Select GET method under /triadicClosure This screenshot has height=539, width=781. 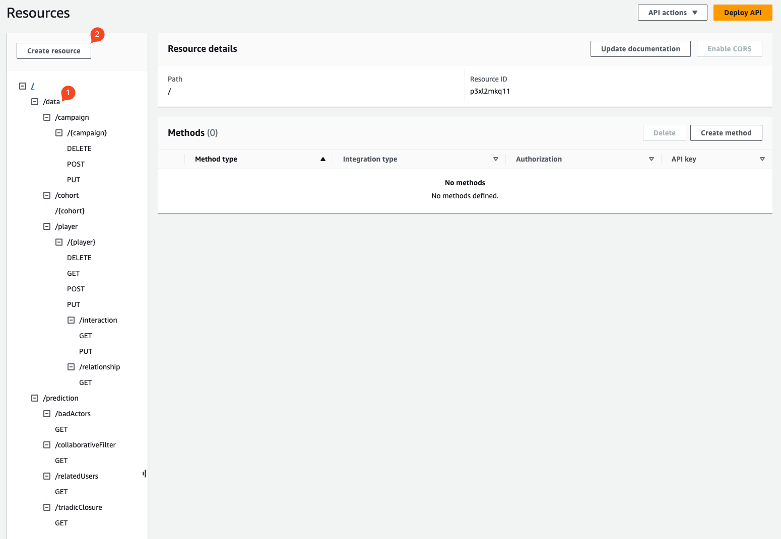pos(61,523)
